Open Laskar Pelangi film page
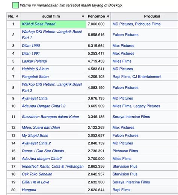The height and width of the screenshot is (195, 178). pos(34,61)
